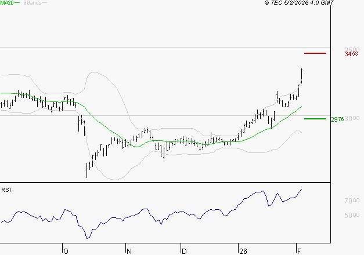Click the 26 year axis marker
The height and width of the screenshot is (255, 364).
click(x=243, y=251)
